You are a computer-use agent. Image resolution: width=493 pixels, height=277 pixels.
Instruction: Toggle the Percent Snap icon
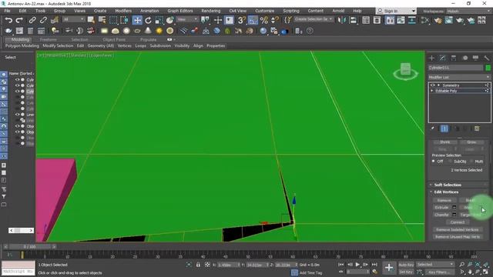(x=264, y=21)
